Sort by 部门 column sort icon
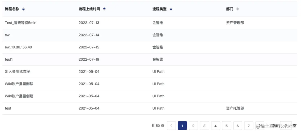Viewport: 301px width, 133px height. pos(238,9)
